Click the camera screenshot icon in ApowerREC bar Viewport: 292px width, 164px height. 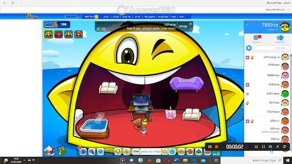click(270, 147)
